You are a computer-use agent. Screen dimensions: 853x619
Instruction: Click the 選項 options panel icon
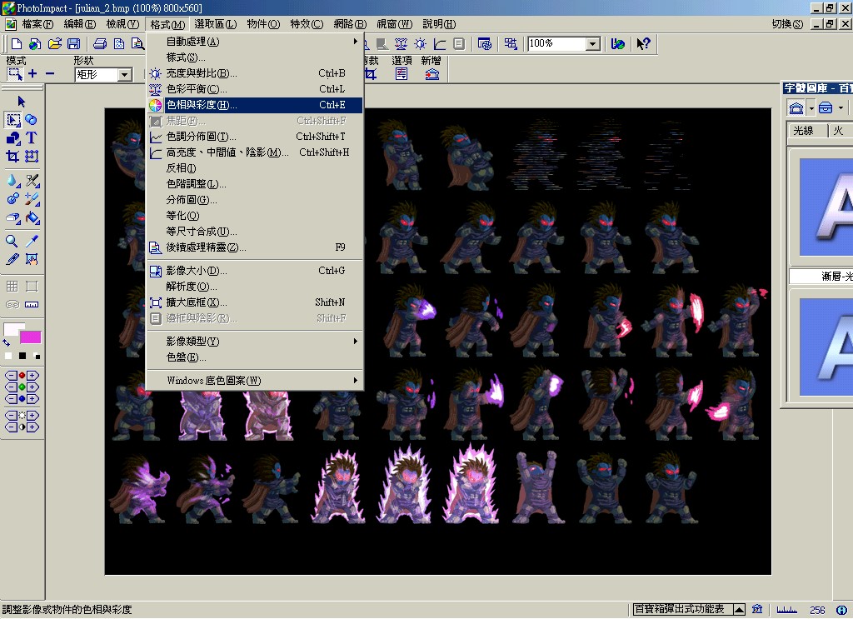pyautogui.click(x=402, y=74)
